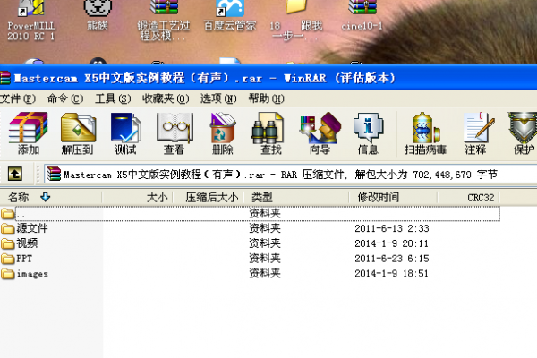Open the 选项(N) menu
537x358 pixels.
pos(218,99)
